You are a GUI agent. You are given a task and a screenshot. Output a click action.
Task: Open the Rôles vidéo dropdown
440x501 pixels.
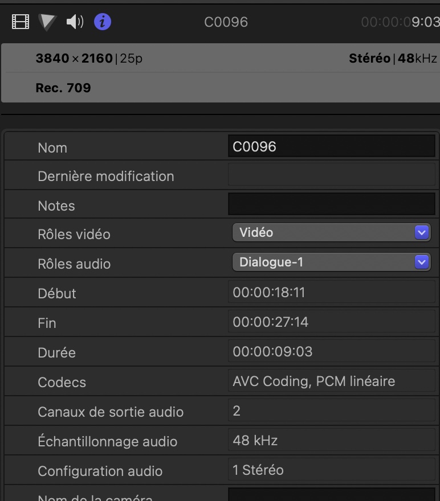point(331,232)
